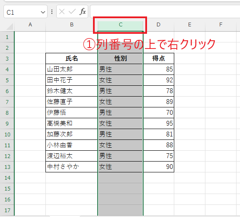
Task: Select the cell 佐藤直子
Action: pos(72,102)
